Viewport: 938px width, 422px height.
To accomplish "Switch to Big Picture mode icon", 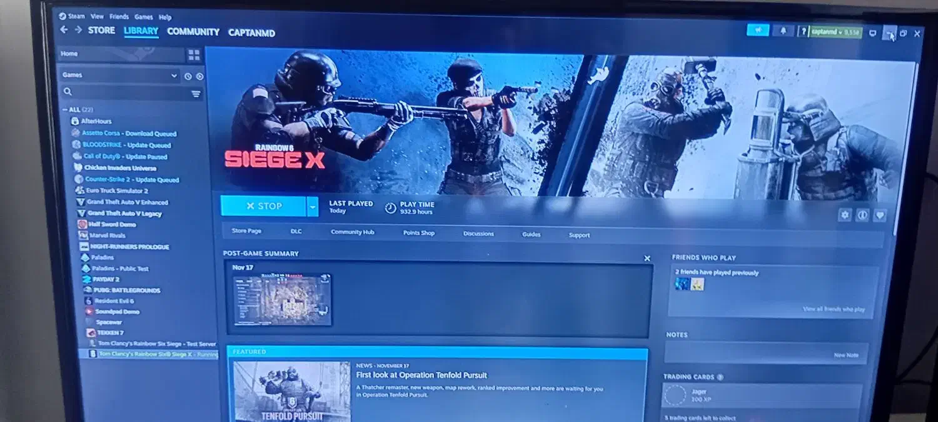I will [873, 33].
